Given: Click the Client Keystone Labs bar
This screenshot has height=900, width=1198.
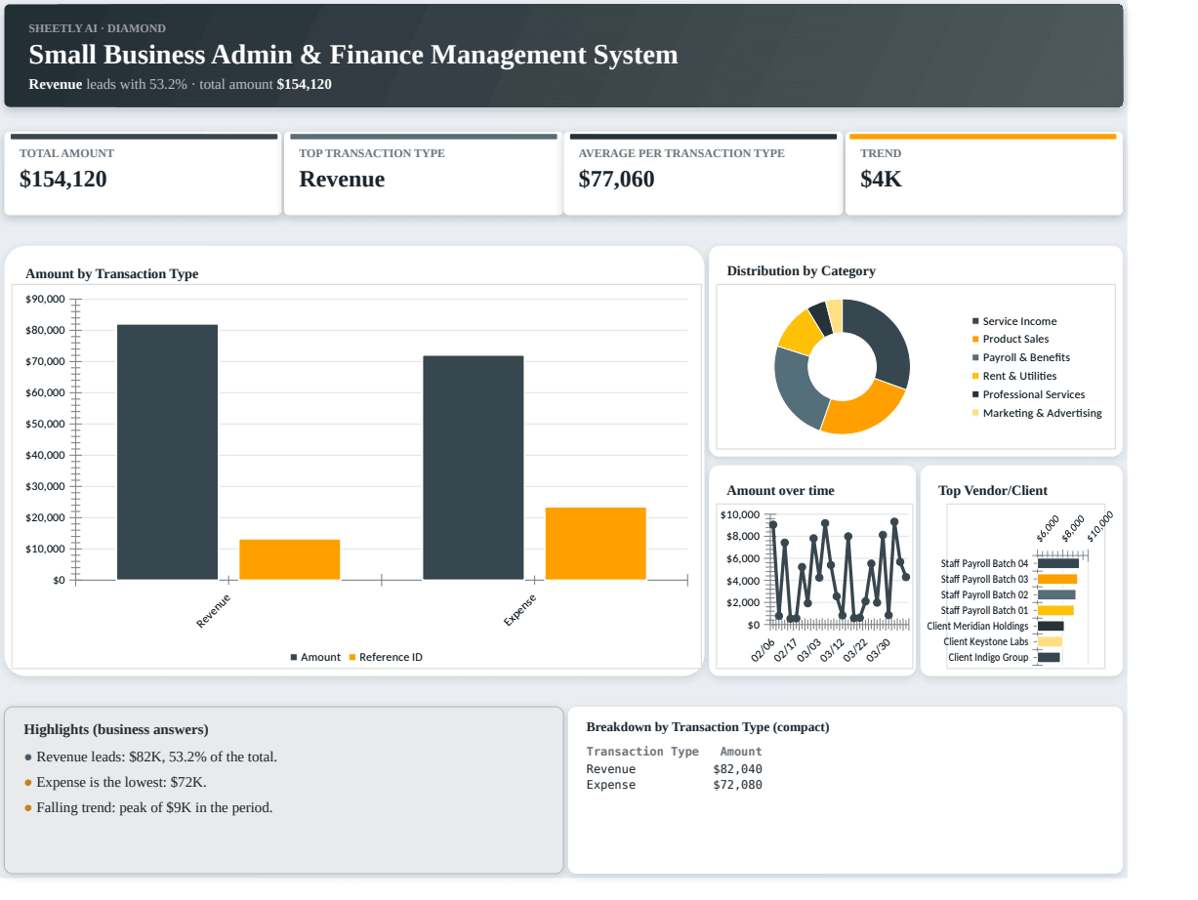Looking at the screenshot, I should click(1050, 641).
